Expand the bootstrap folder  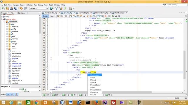(7, 27)
